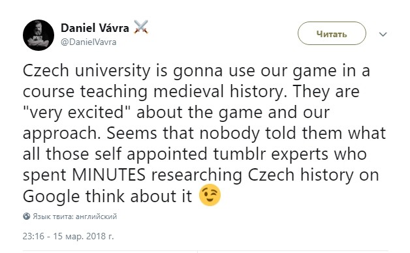Click the word MINUTES in the tweet
This screenshot has width=410, height=253.
pos(108,175)
